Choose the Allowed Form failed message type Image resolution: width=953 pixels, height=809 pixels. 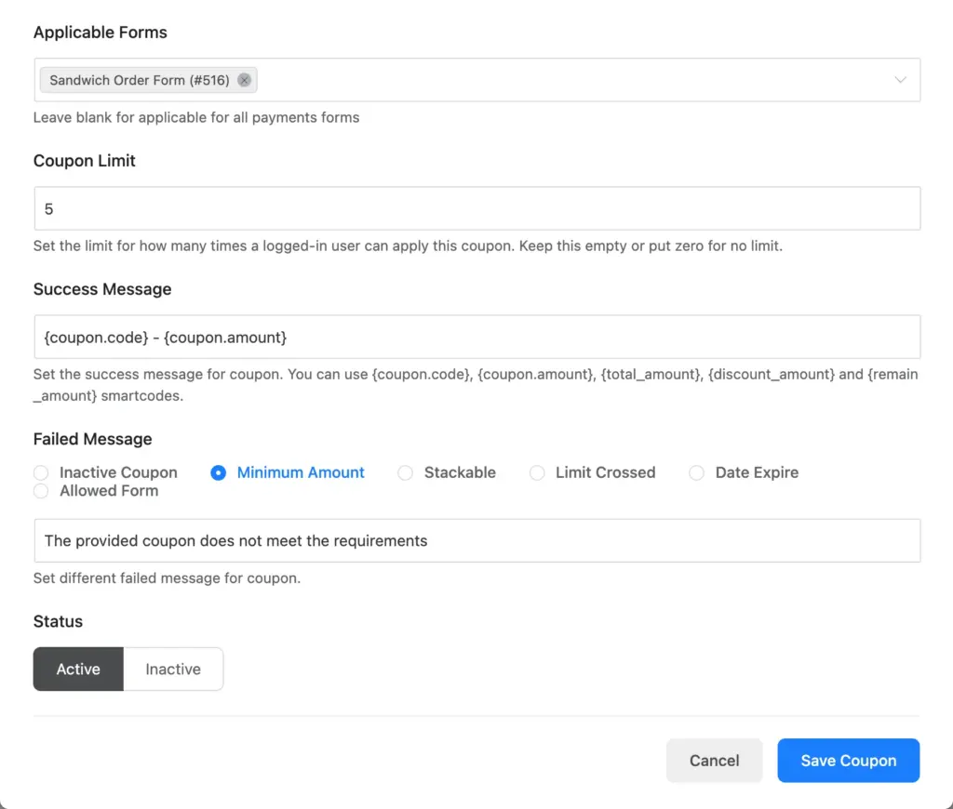click(41, 491)
